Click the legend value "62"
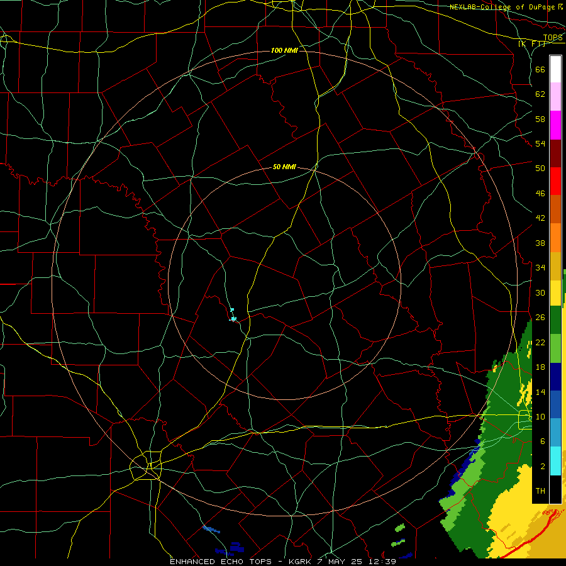The width and height of the screenshot is (566, 566). [540, 94]
